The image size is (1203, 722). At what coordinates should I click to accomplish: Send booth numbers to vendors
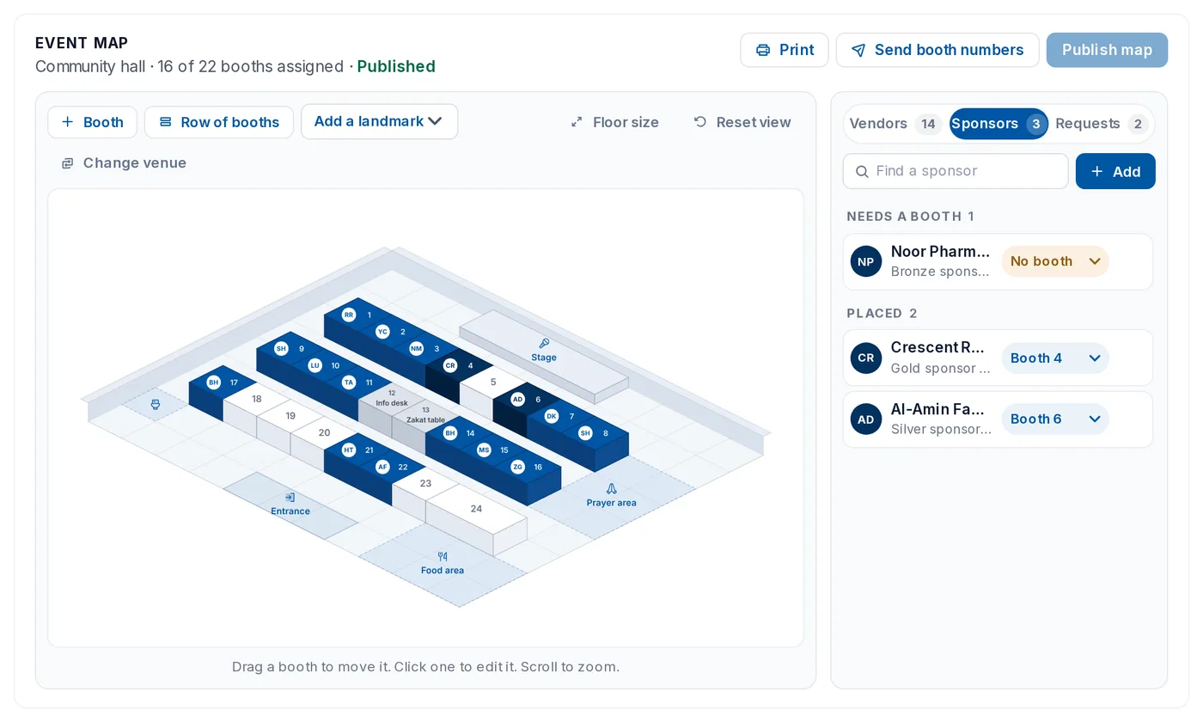click(937, 50)
